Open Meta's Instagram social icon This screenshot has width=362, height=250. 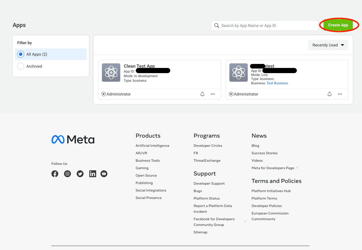[67, 174]
